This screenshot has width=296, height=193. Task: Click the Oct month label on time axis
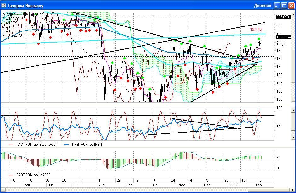pos(155,185)
